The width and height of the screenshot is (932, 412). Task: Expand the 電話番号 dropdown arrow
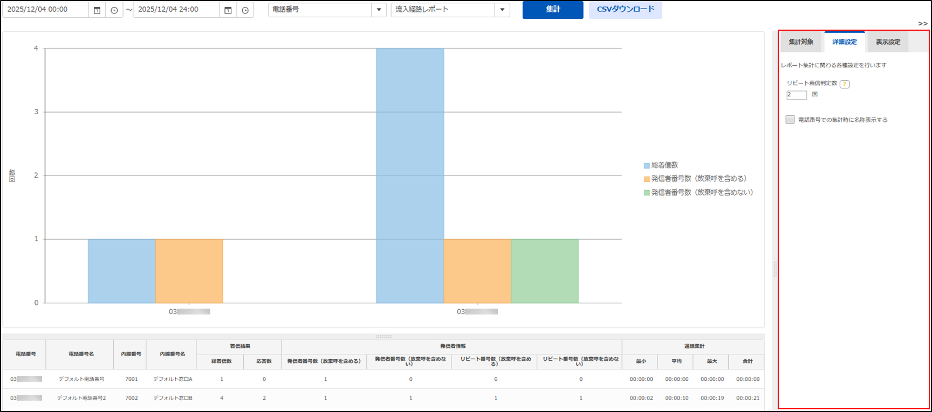[379, 10]
